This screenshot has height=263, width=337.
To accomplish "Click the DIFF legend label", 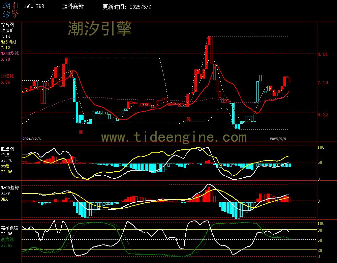I will click(5, 193).
